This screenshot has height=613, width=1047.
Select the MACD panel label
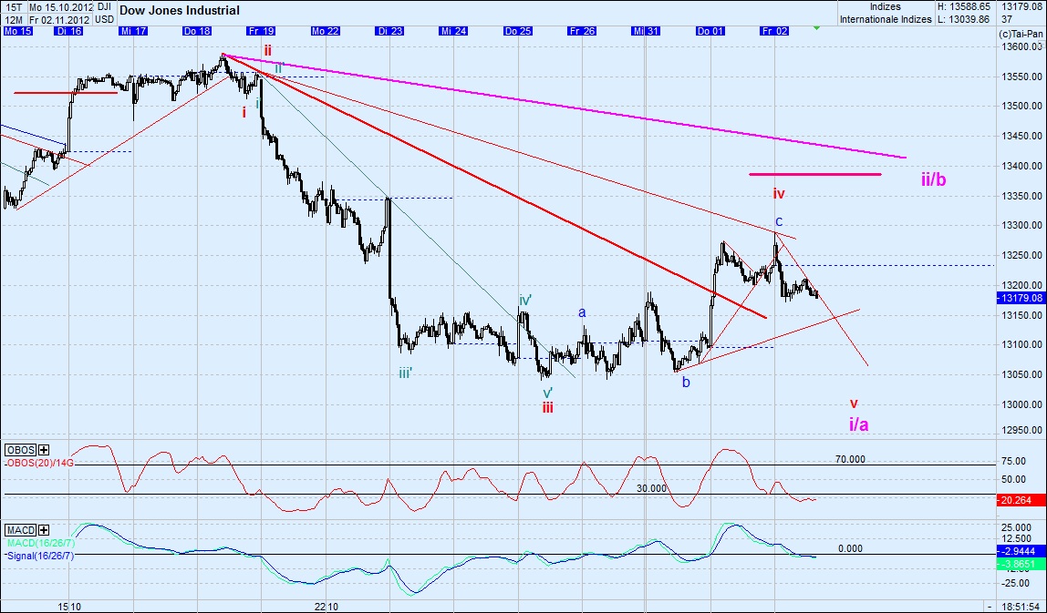[x=20, y=529]
